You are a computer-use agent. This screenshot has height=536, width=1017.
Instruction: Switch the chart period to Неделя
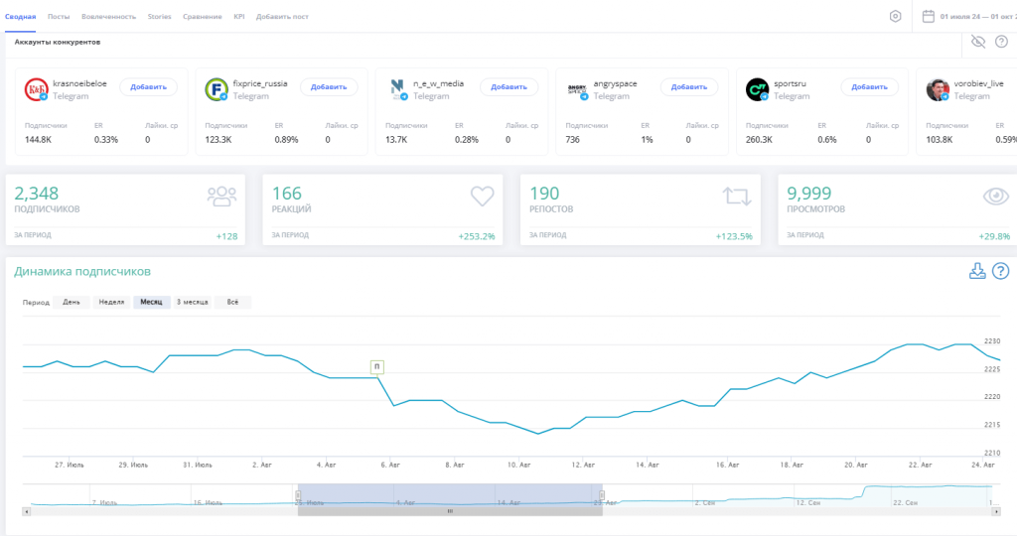point(109,302)
